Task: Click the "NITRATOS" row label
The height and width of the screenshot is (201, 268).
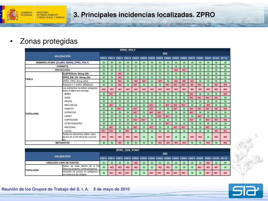Action: coord(70,113)
